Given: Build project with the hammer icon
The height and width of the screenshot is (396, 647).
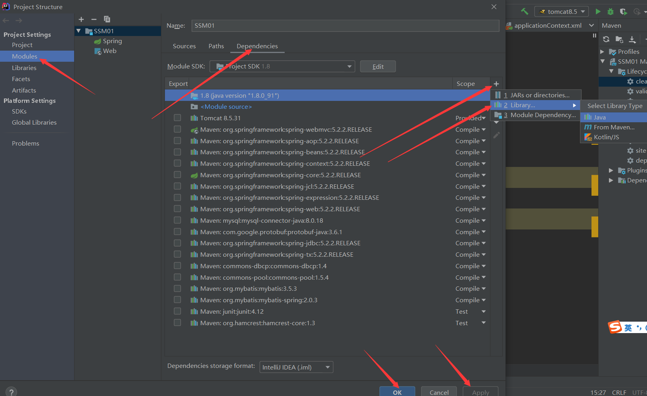Looking at the screenshot, I should point(524,11).
